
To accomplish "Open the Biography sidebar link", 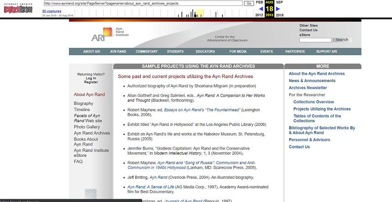I will coord(84,103).
